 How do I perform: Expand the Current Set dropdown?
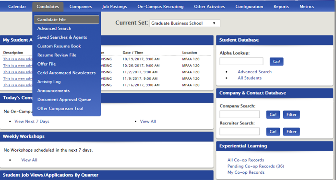coord(185,23)
